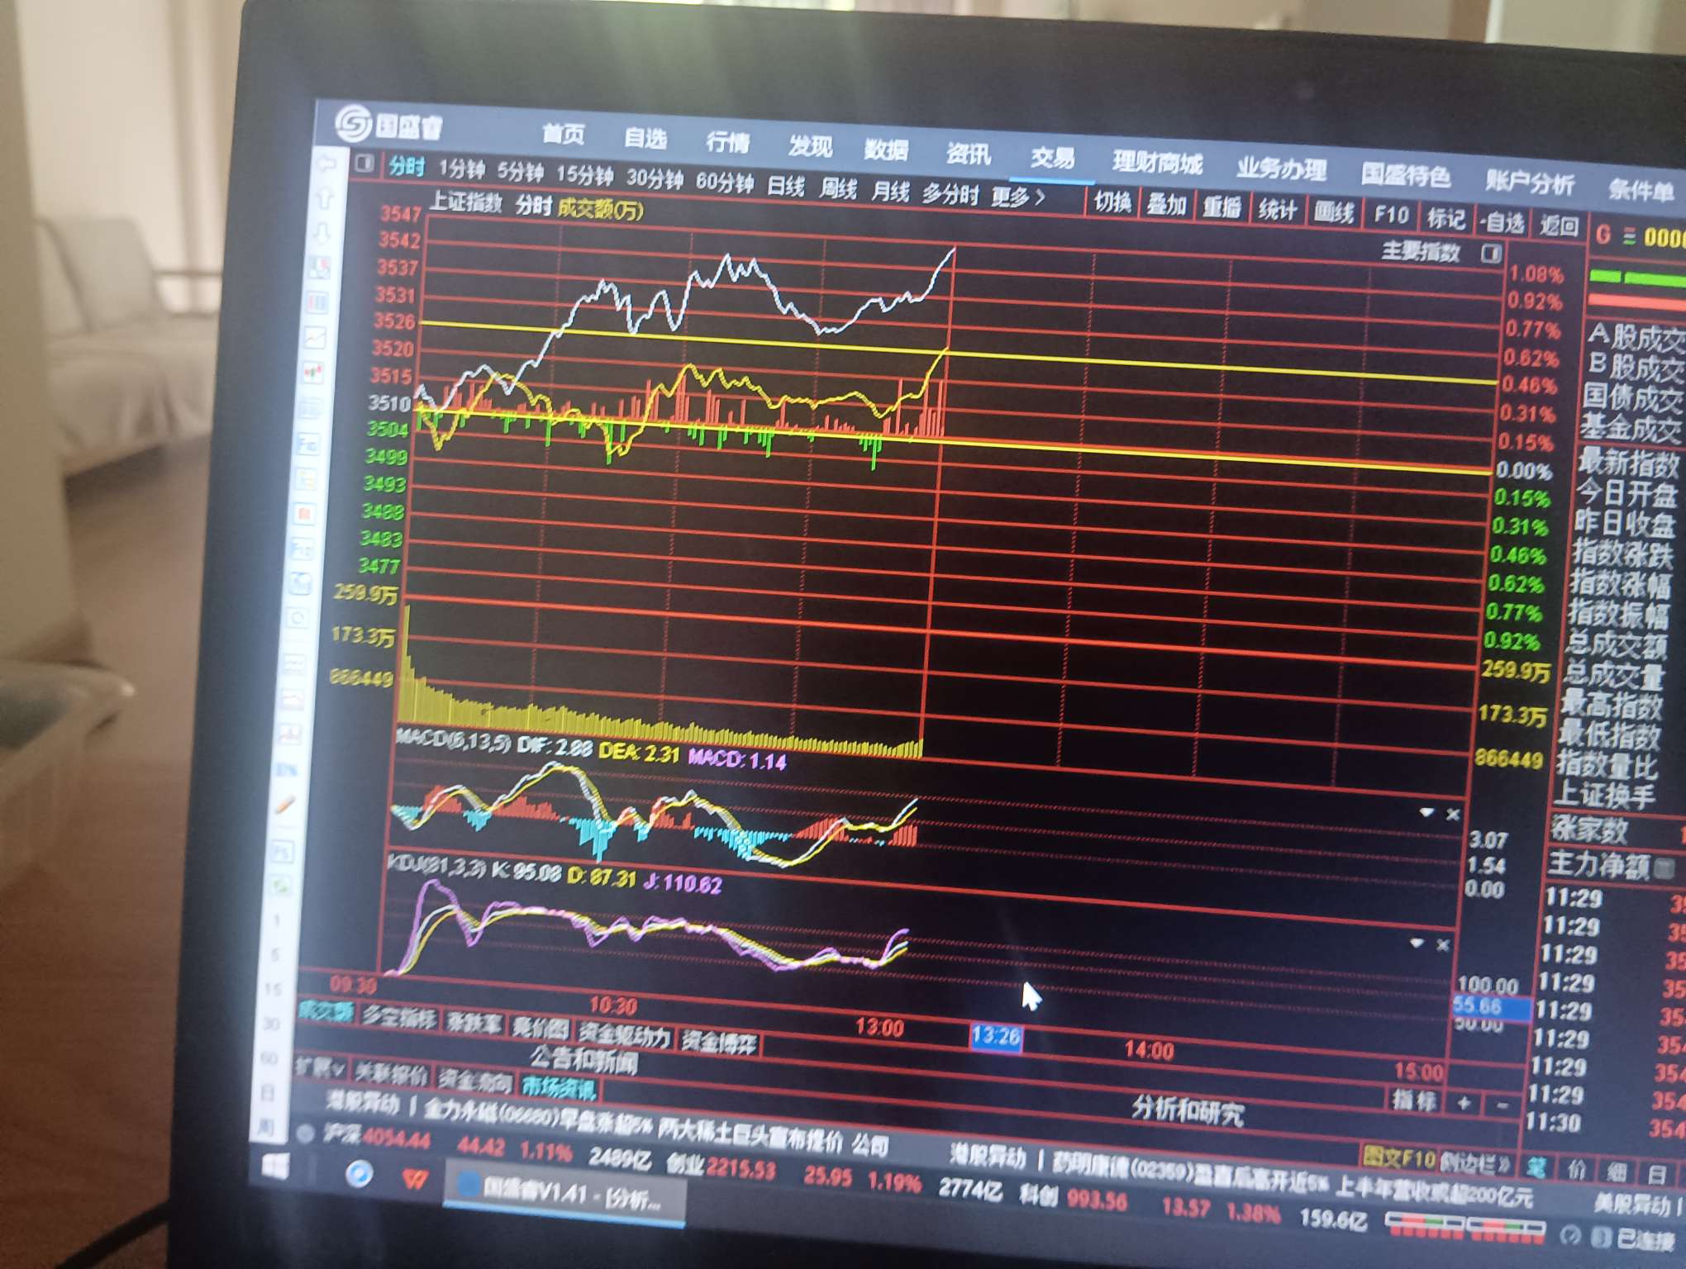This screenshot has width=1686, height=1269.
Task: Click the minus button next to 指标
Action: click(1503, 1105)
